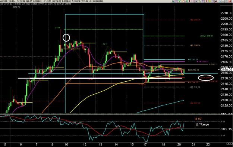Image resolution: width=233 pixels, height=147 pixels.
Task: Click the 2125.00 price axis label
Action: [227, 105]
